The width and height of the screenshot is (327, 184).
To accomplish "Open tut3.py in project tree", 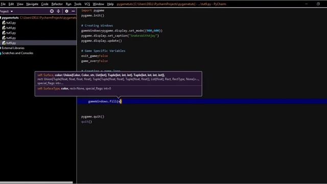I will [11, 22].
